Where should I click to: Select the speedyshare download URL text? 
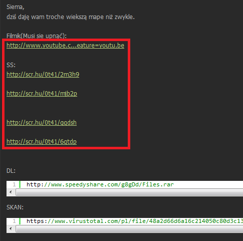[x=100, y=184]
